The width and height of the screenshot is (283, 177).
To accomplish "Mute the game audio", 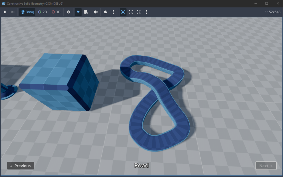I will pos(96,12).
